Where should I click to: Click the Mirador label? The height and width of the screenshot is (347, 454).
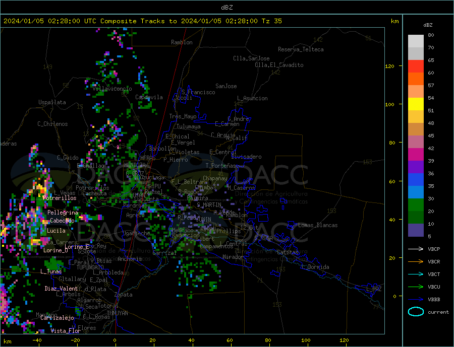pyautogui.click(x=234, y=257)
